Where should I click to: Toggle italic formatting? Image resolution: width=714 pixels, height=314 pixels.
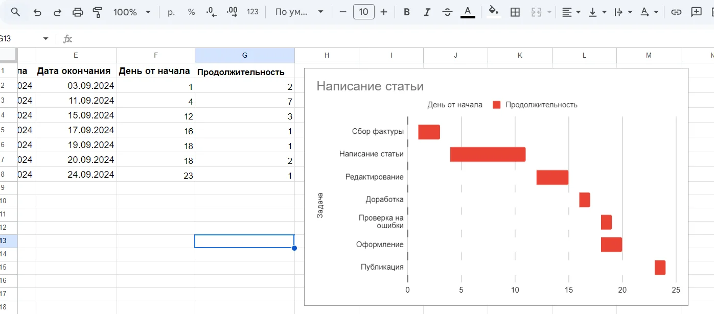pyautogui.click(x=427, y=12)
